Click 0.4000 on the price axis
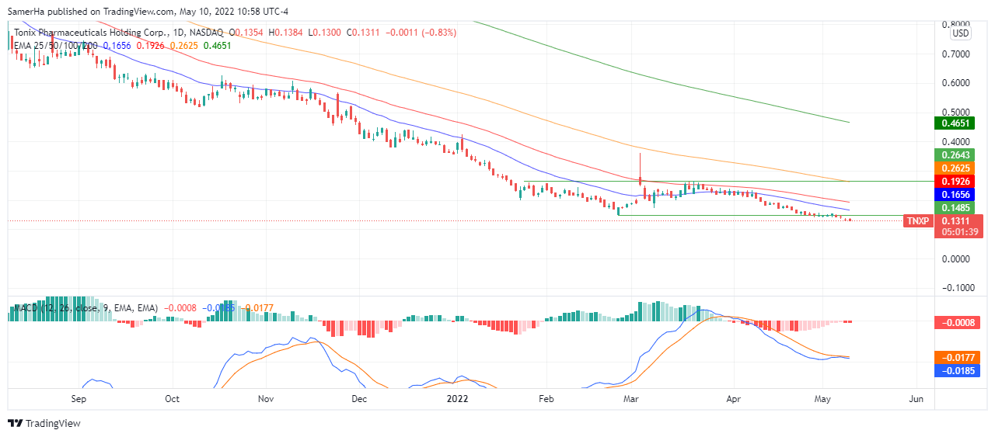The width and height of the screenshot is (995, 437). click(x=954, y=142)
